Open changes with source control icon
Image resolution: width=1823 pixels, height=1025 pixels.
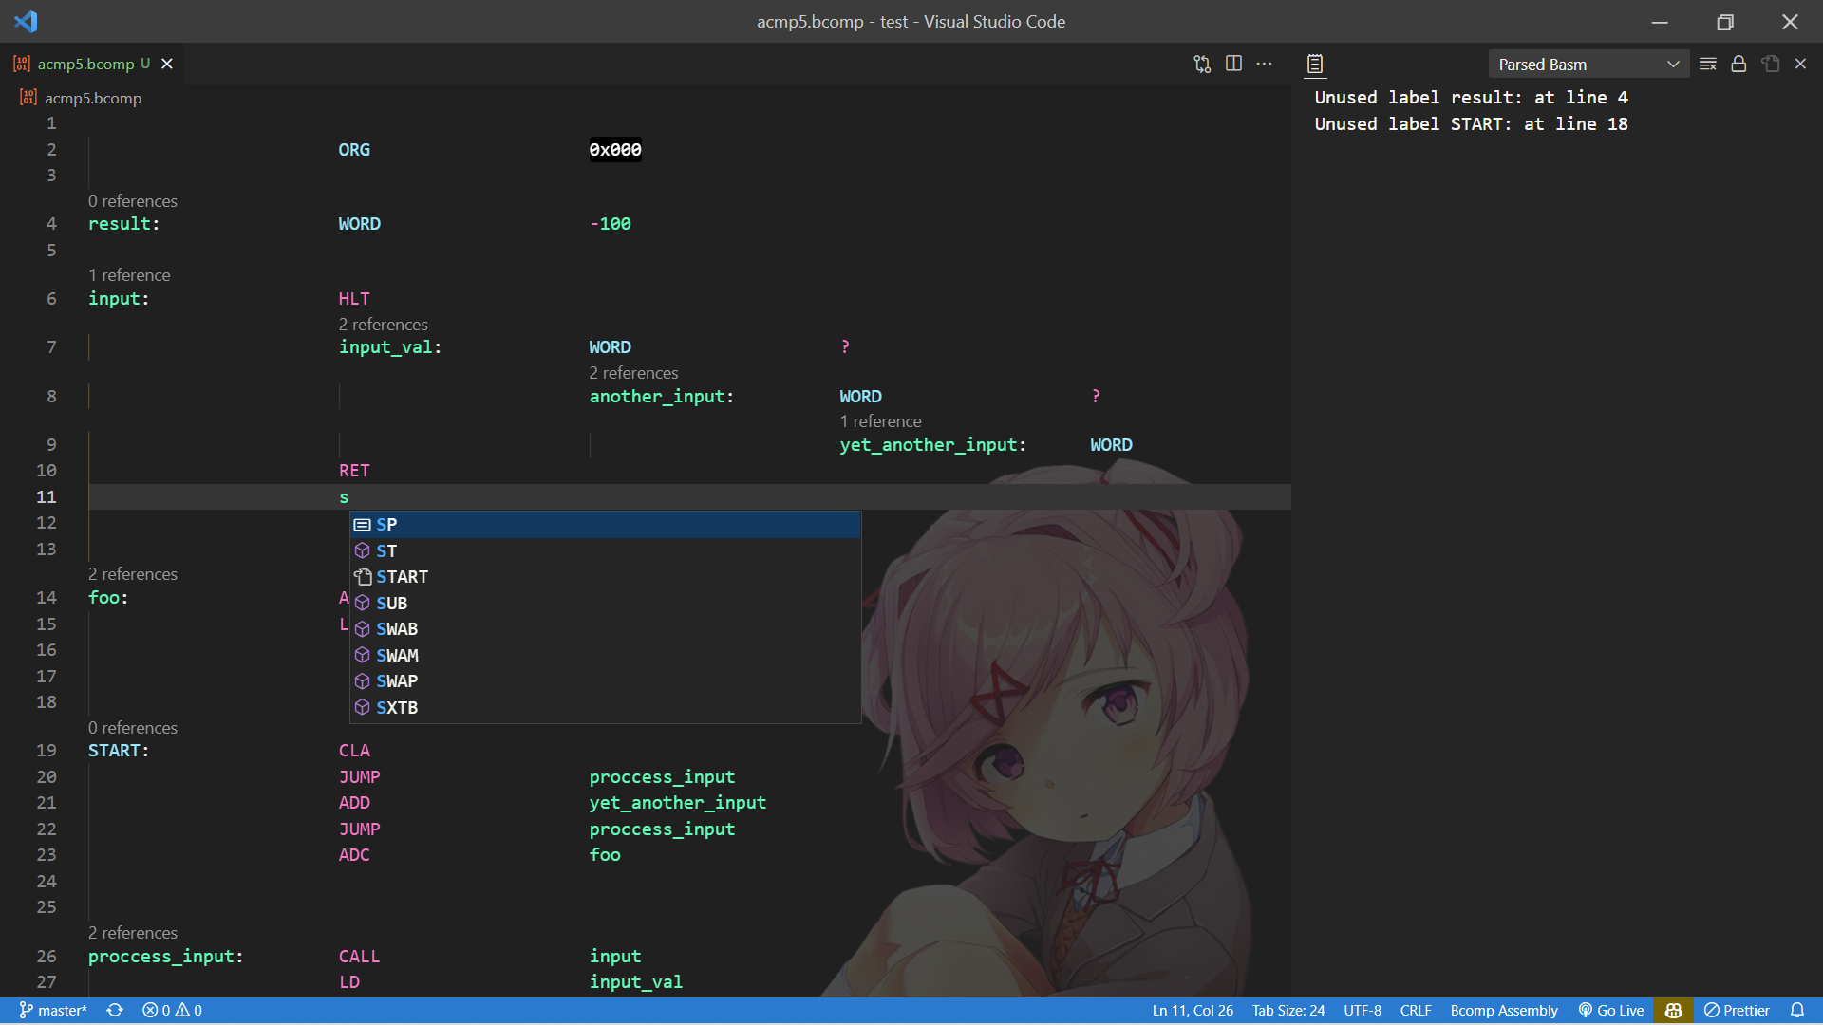pyautogui.click(x=1202, y=64)
